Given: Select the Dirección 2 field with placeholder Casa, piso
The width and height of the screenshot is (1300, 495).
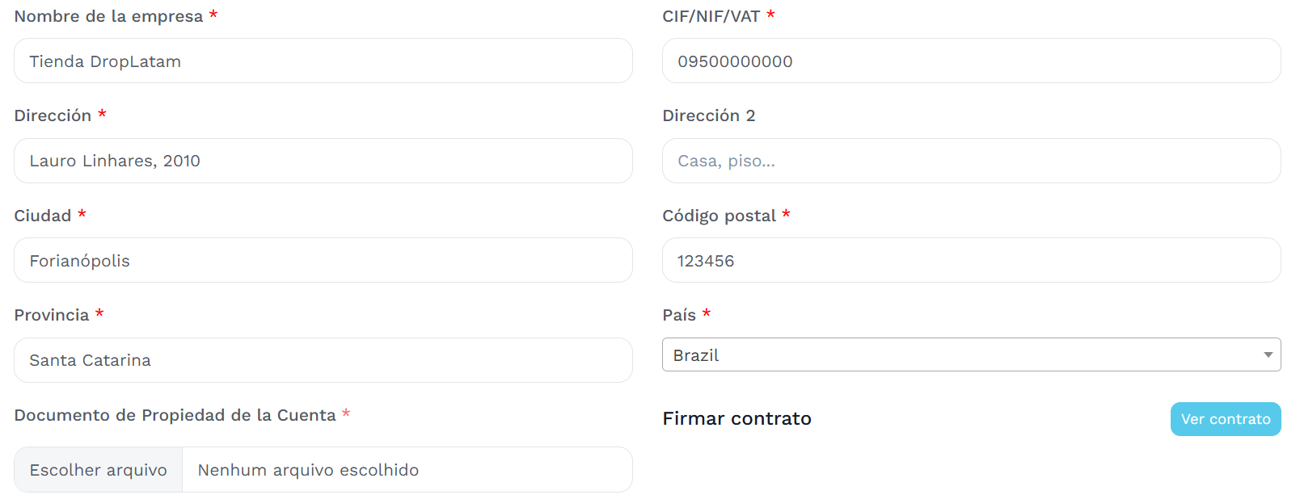Looking at the screenshot, I should click(971, 161).
